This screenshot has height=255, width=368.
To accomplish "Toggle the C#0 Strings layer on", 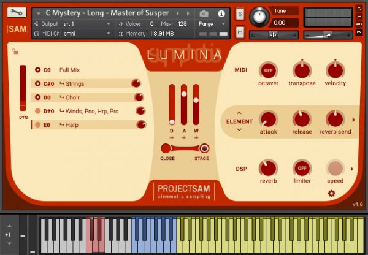I will coord(37,83).
